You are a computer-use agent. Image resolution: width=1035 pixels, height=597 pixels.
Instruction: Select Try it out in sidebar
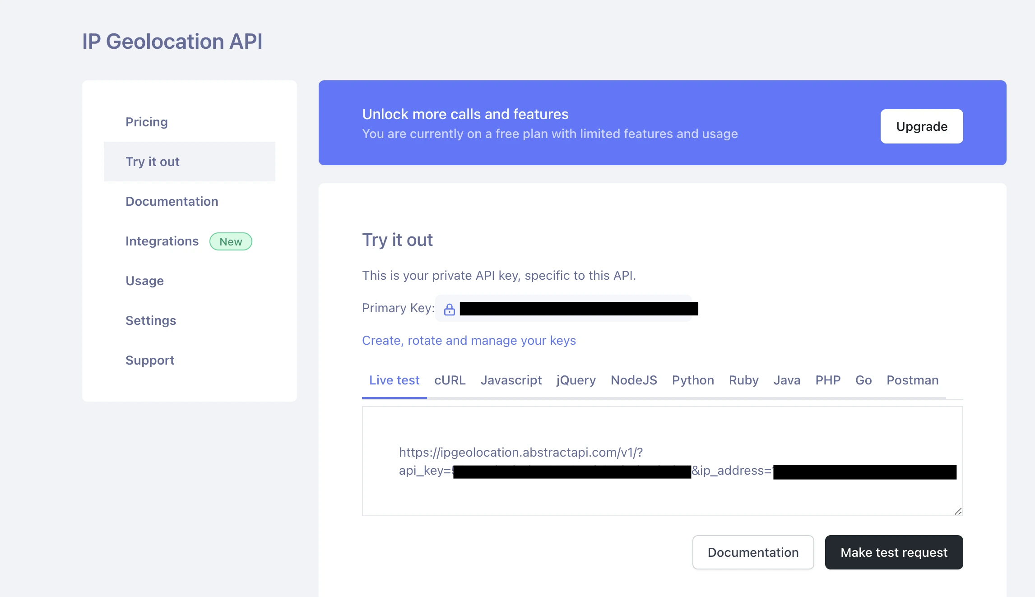[189, 162]
